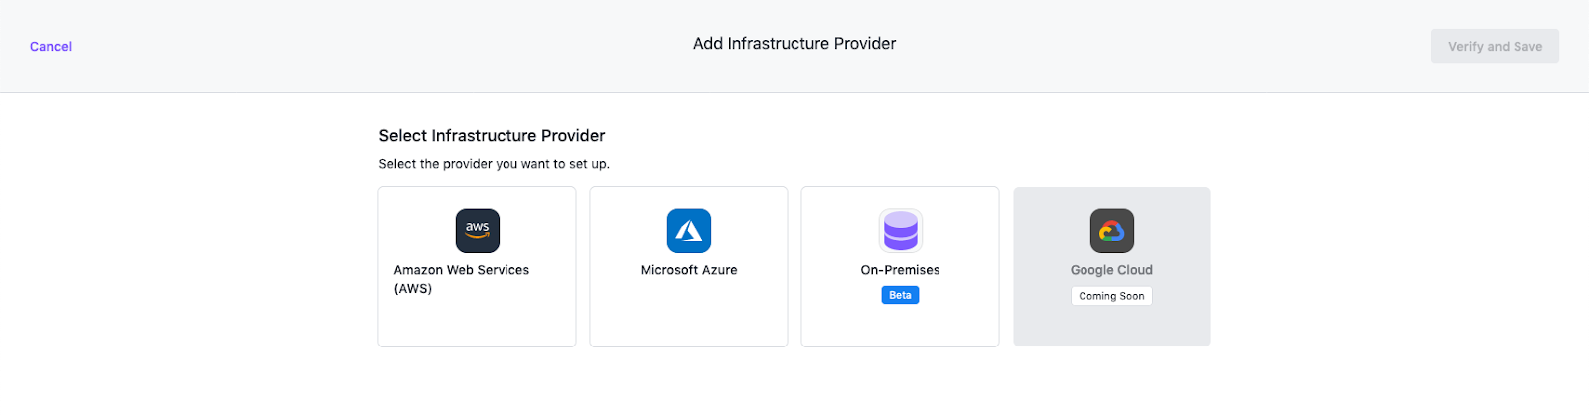Image resolution: width=1589 pixels, height=415 pixels.
Task: Click the On-Premises database icon
Action: pos(901,231)
